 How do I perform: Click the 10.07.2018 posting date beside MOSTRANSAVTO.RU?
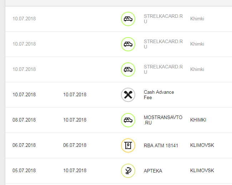75,120
